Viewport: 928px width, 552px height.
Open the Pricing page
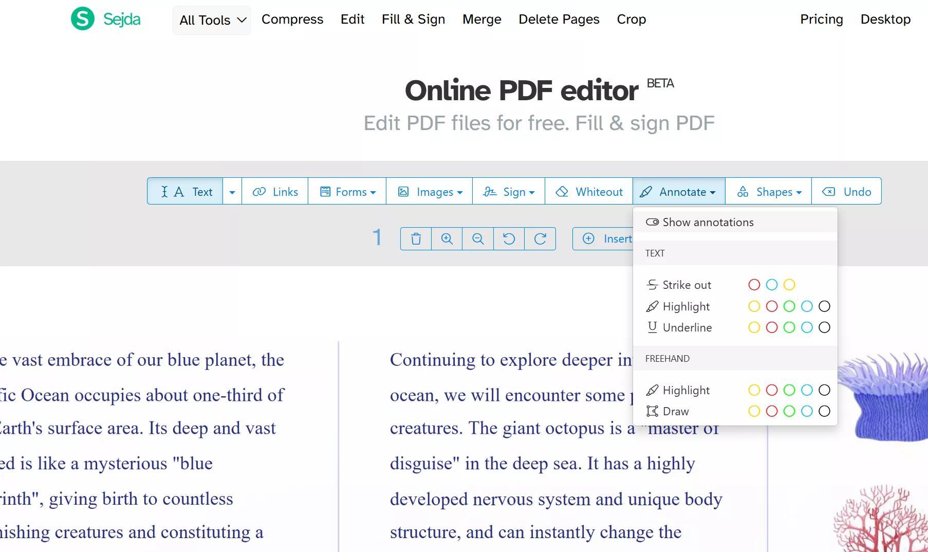pos(822,19)
